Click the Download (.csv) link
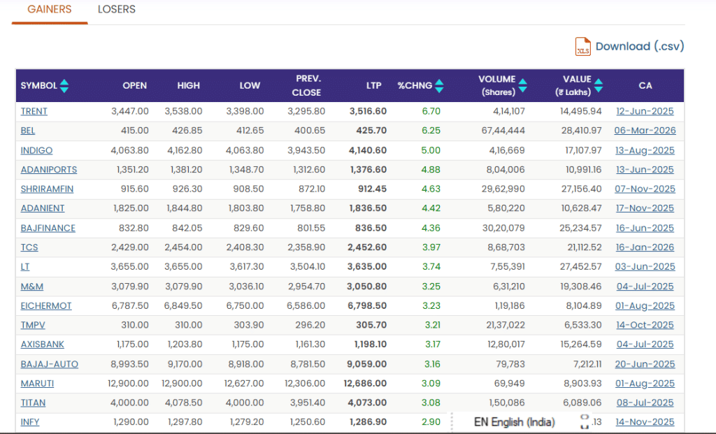This screenshot has width=716, height=434. point(639,47)
